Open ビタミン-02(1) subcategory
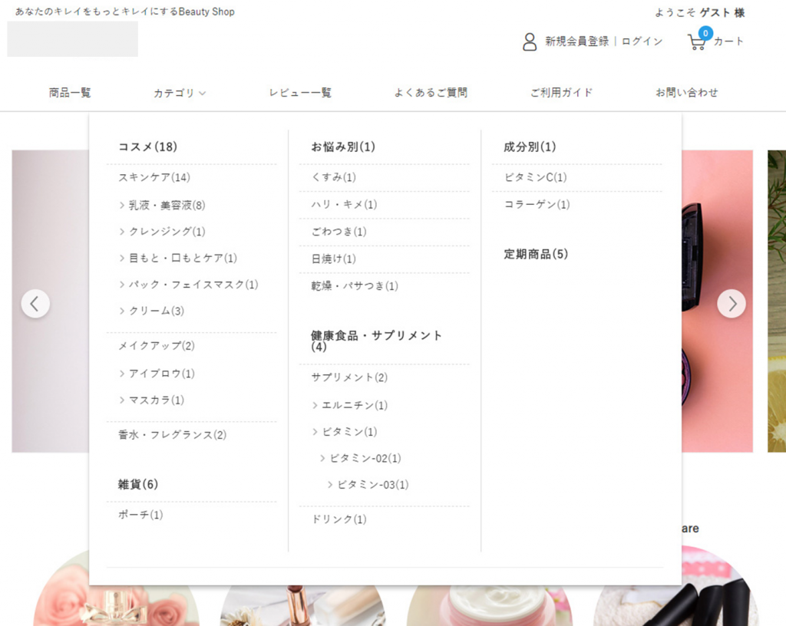The width and height of the screenshot is (786, 626). click(x=365, y=459)
